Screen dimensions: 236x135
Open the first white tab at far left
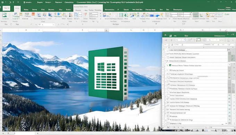7,8
